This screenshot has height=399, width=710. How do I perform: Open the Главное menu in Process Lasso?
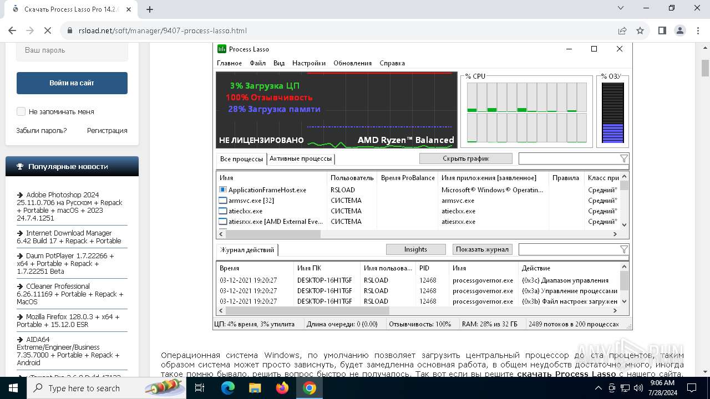(x=229, y=63)
